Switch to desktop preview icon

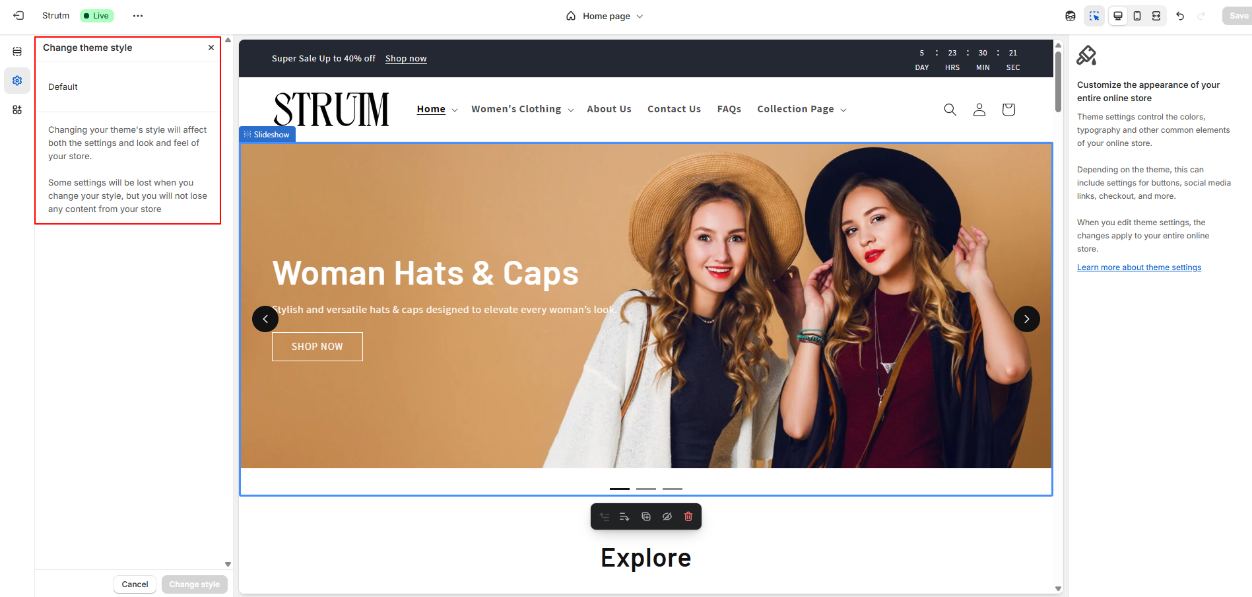tap(1118, 16)
